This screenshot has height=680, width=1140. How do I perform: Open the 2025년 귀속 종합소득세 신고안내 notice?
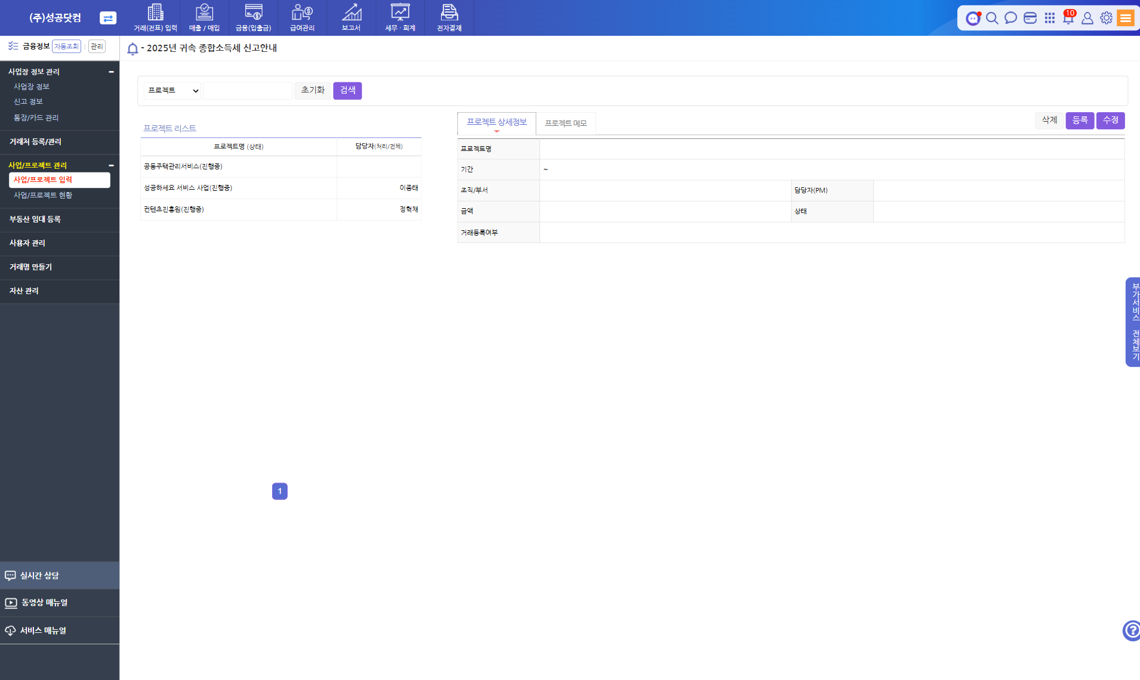pyautogui.click(x=211, y=48)
